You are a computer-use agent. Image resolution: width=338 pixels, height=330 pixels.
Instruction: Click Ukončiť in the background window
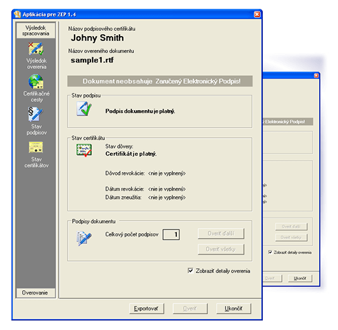[x=300, y=278]
